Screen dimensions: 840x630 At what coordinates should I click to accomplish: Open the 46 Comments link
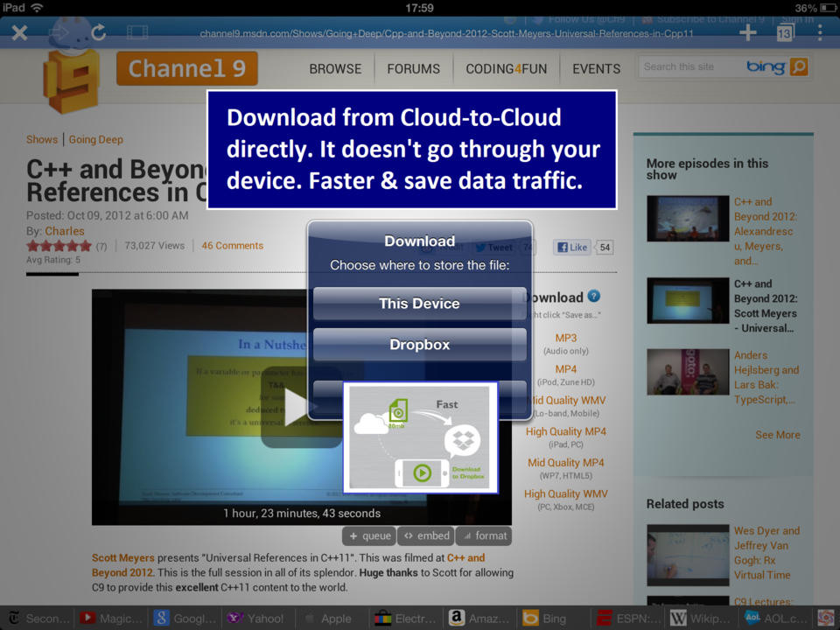coord(233,245)
